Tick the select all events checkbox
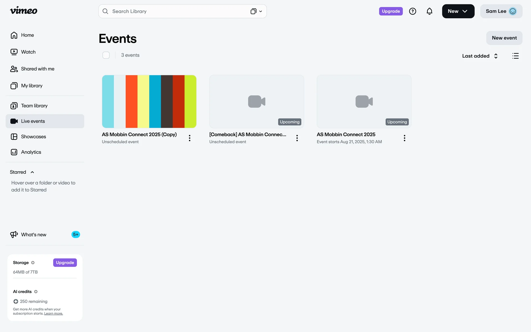Viewport: 531px width, 332px height. (x=106, y=55)
